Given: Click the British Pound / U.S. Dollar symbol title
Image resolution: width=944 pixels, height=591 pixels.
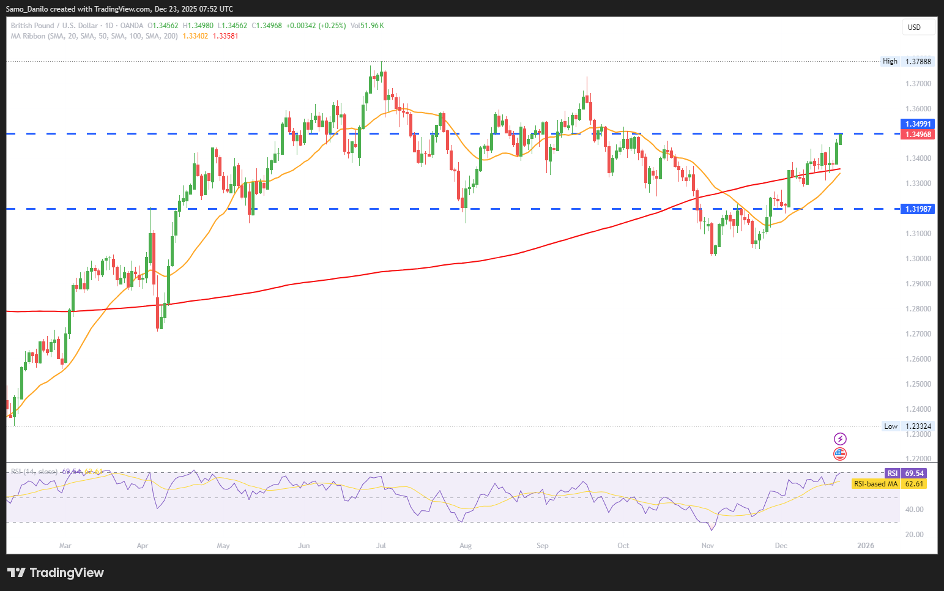Looking at the screenshot, I should tap(54, 26).
